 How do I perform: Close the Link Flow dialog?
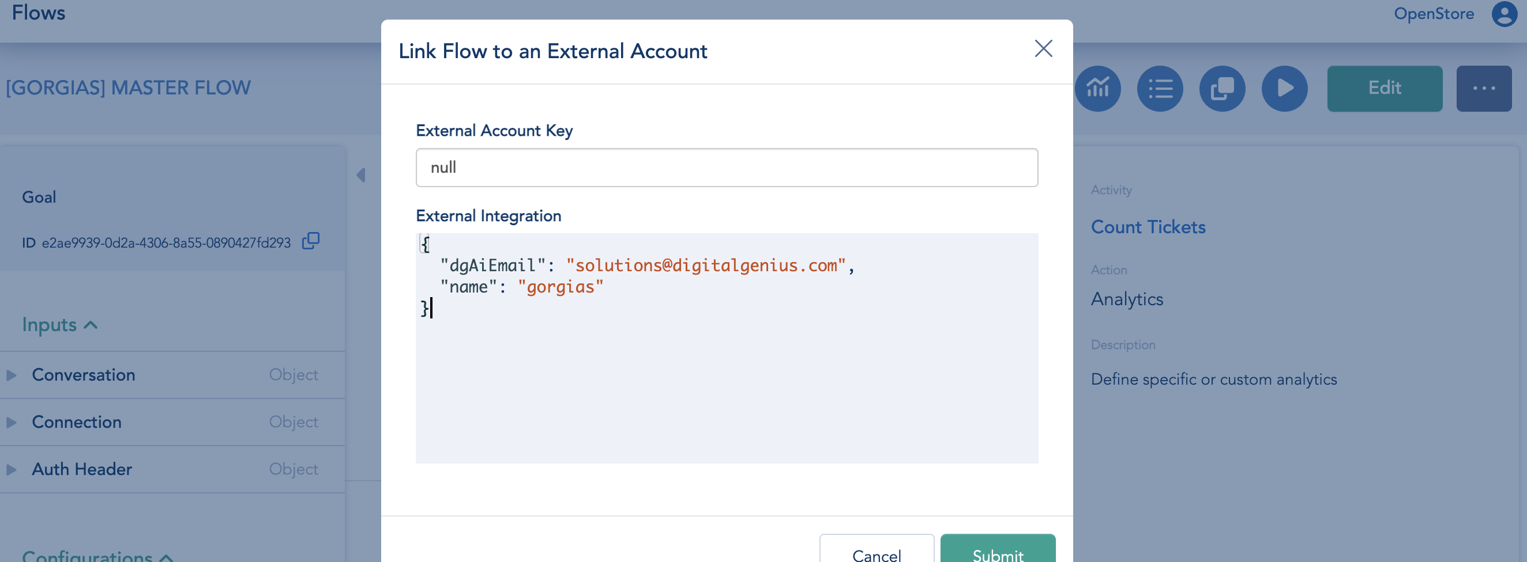[1043, 48]
